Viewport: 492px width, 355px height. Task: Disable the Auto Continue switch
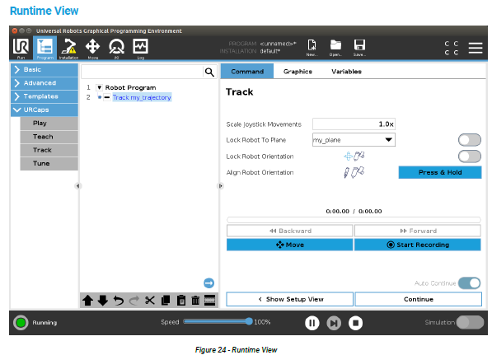pyautogui.click(x=470, y=283)
